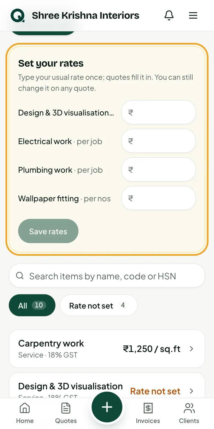Click the Plumbing work label
This screenshot has height=429, width=214.
[x=45, y=170]
